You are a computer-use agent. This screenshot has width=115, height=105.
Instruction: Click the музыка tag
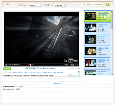point(60,72)
